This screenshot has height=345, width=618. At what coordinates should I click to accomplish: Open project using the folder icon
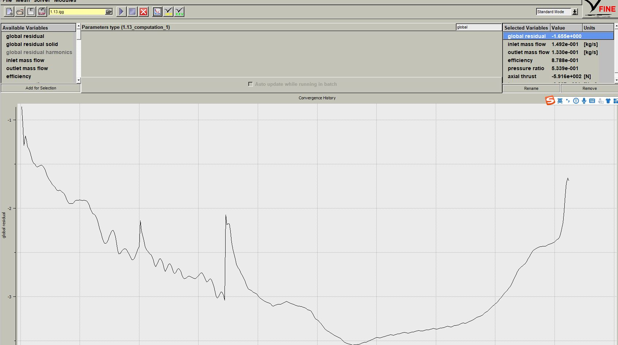pos(20,12)
